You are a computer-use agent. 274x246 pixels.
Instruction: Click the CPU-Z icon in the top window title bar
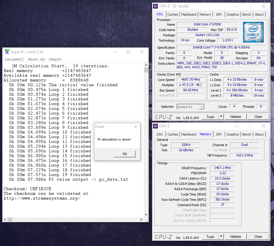click(155, 6)
